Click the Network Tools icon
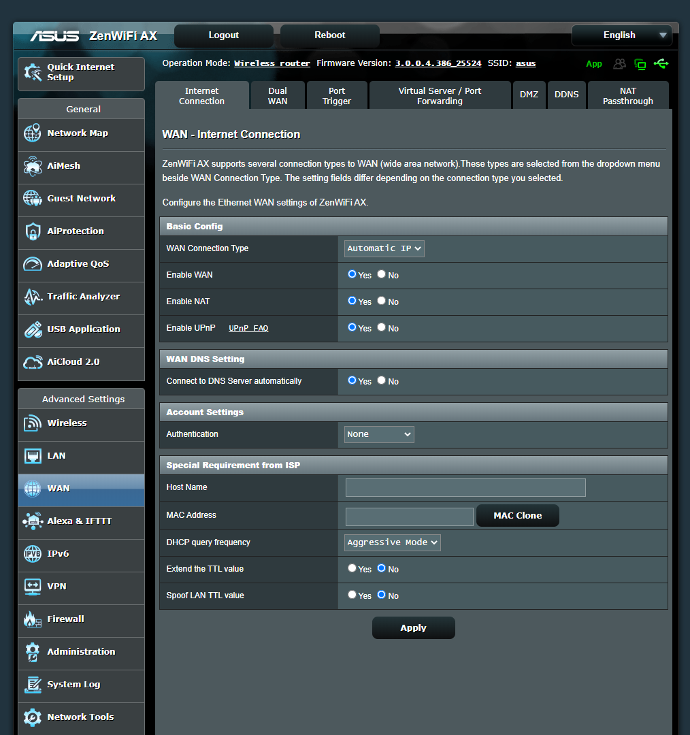 coord(33,717)
